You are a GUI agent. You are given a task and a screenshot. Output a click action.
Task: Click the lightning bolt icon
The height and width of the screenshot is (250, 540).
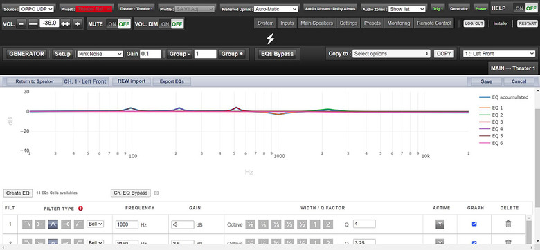(270, 39)
